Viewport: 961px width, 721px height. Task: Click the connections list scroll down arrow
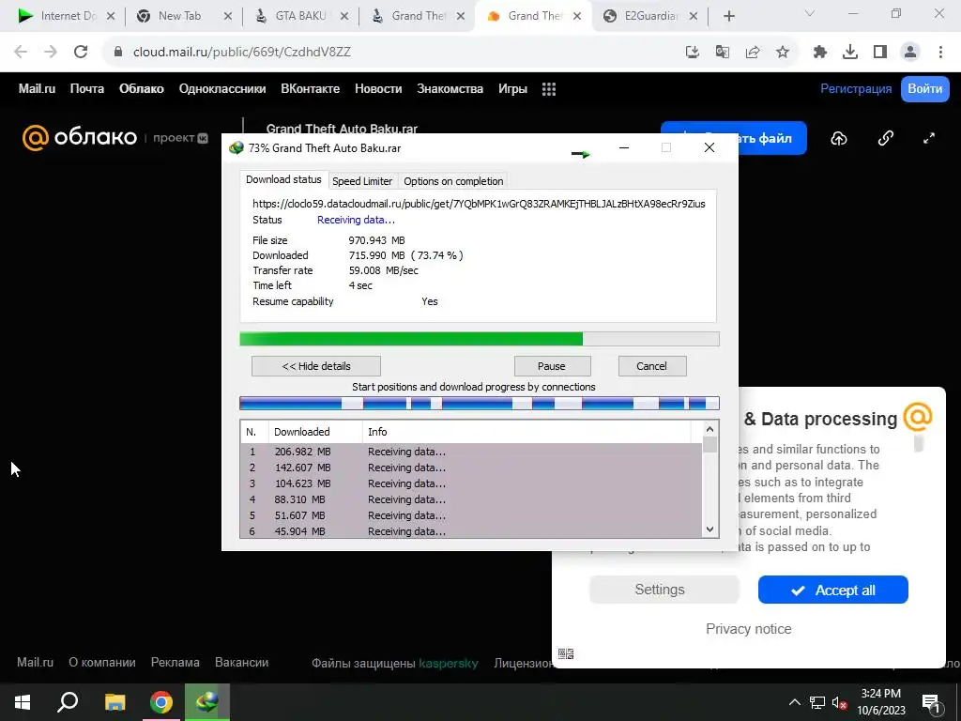coord(709,529)
